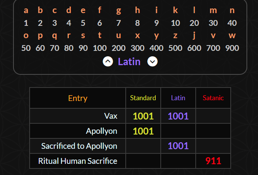This screenshot has width=258, height=175.
Task: Click letter t in cipher chart
Action: (x=100, y=35)
